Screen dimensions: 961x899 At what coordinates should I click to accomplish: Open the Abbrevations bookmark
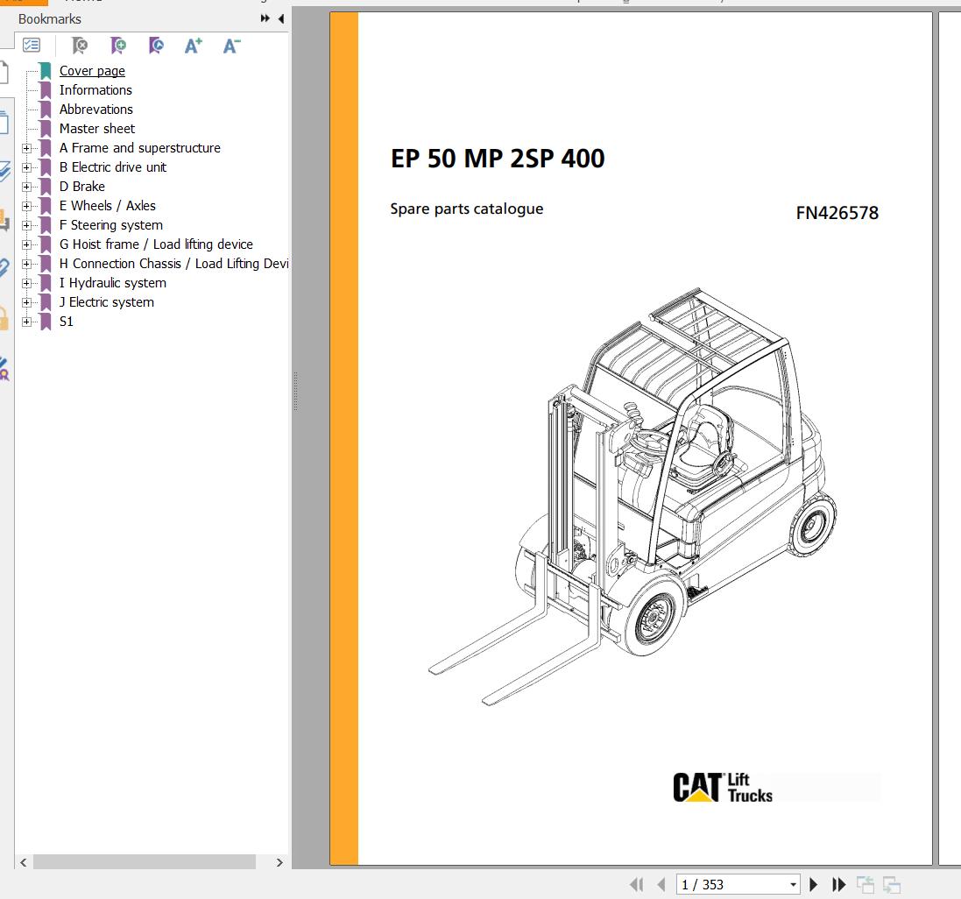(x=96, y=109)
